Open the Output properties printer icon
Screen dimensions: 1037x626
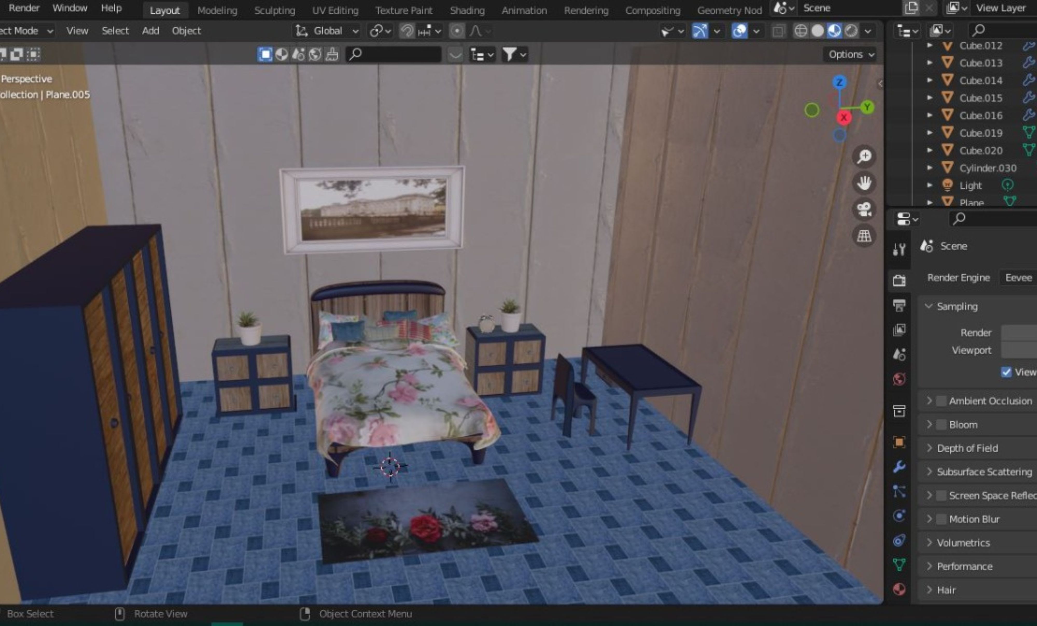899,306
